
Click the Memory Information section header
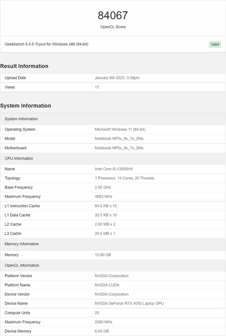tap(22, 244)
